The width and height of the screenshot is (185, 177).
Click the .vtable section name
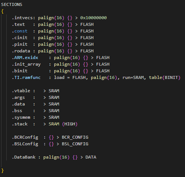tap(21, 91)
